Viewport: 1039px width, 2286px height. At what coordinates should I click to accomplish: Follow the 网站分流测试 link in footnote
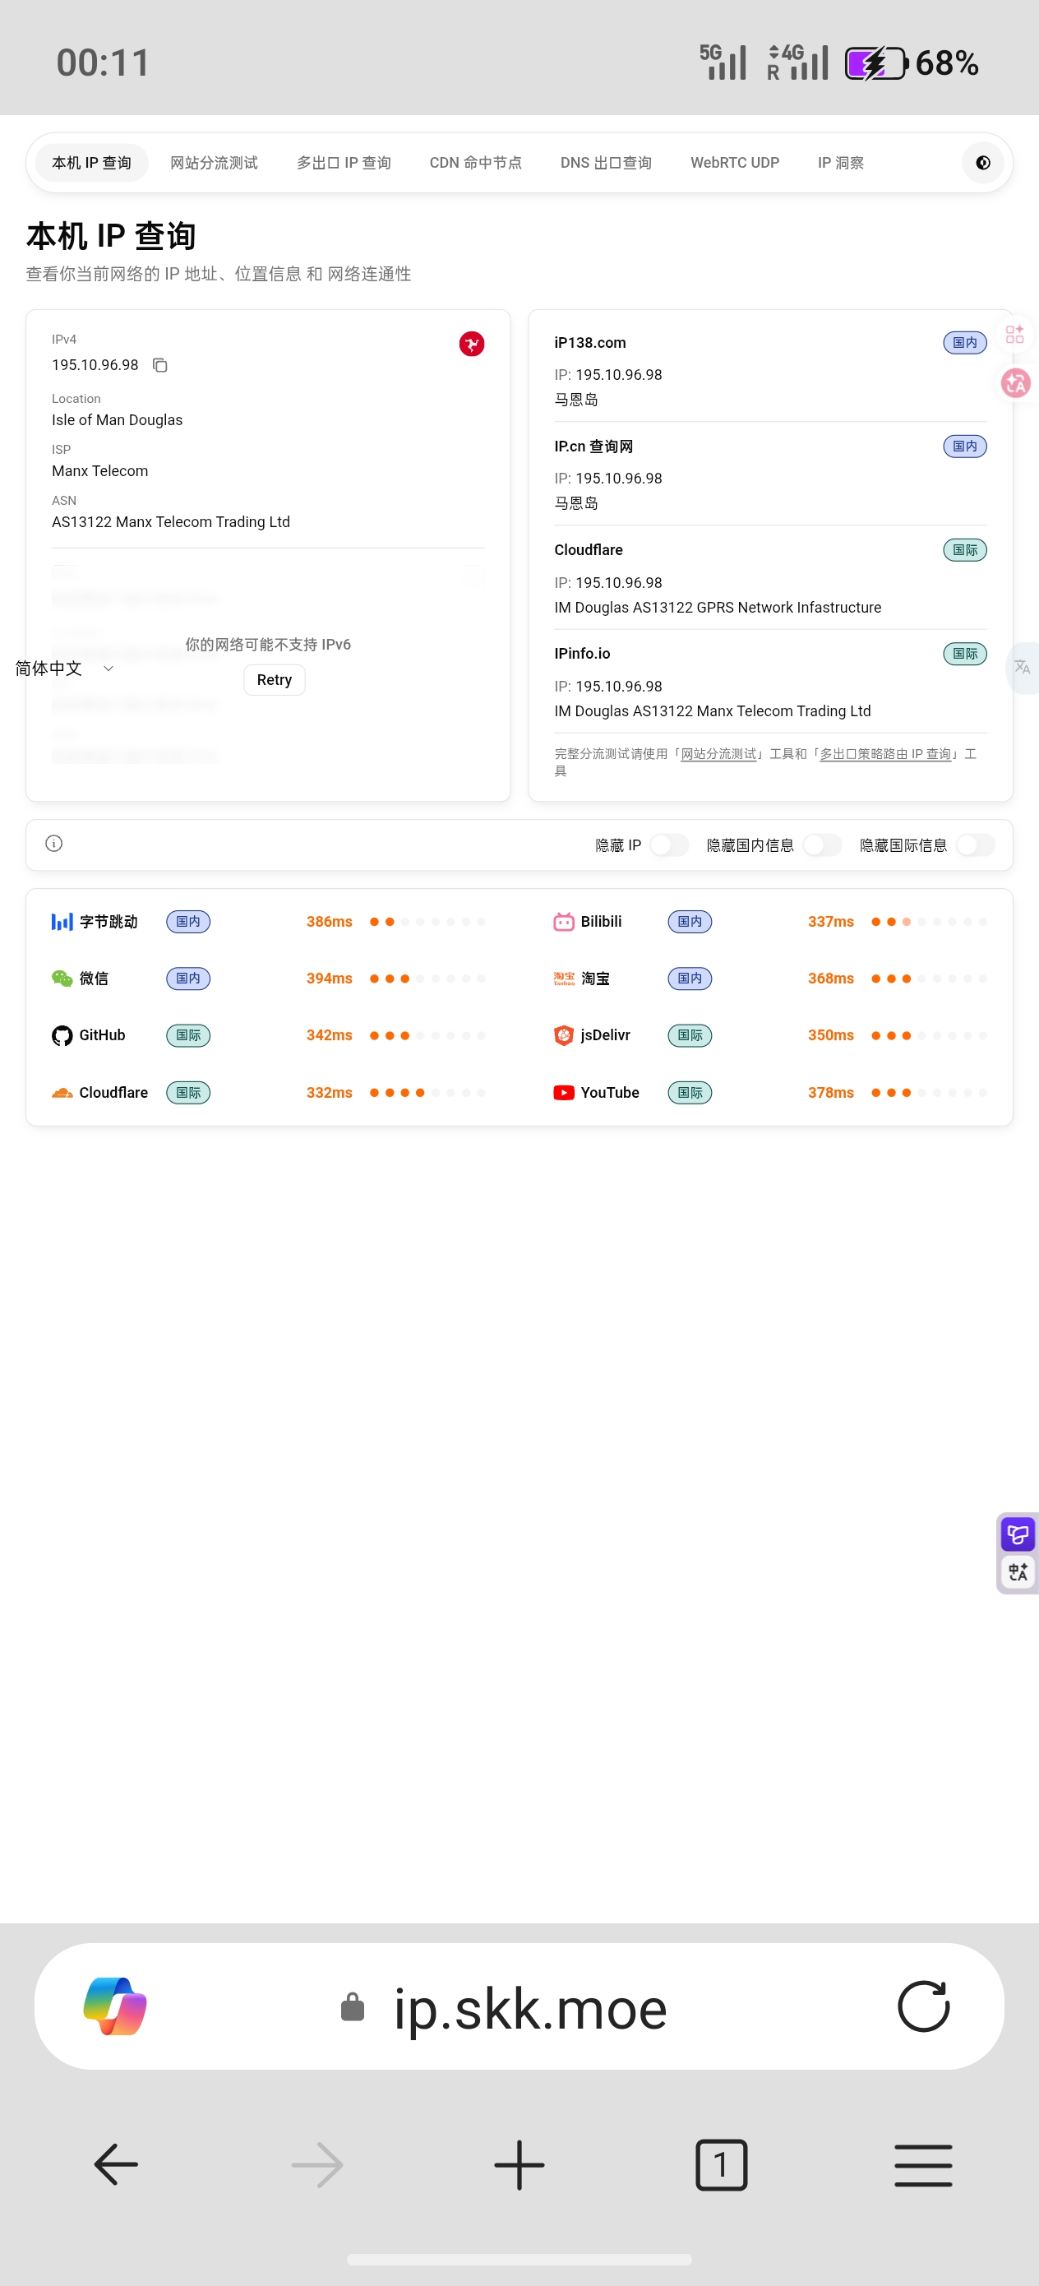(718, 753)
